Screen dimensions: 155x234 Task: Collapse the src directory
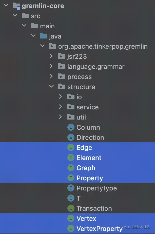click(x=15, y=16)
